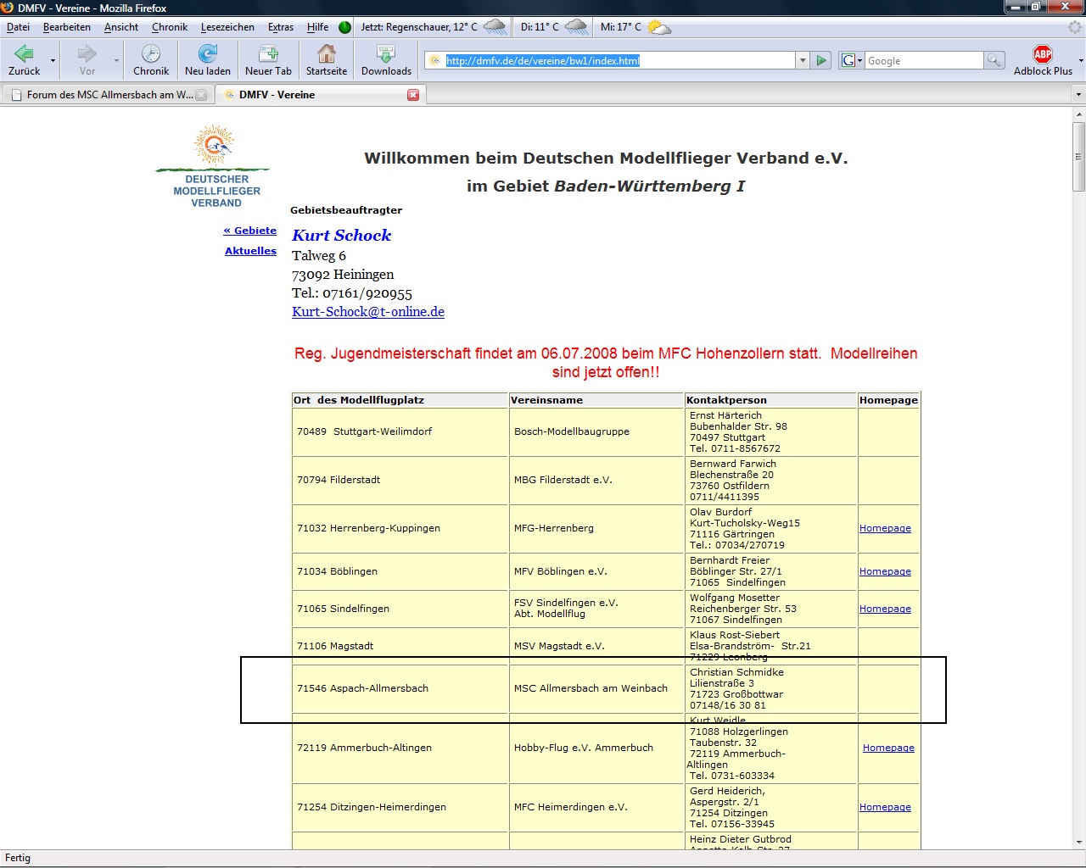Open the Chronik history clock icon

[x=151, y=54]
